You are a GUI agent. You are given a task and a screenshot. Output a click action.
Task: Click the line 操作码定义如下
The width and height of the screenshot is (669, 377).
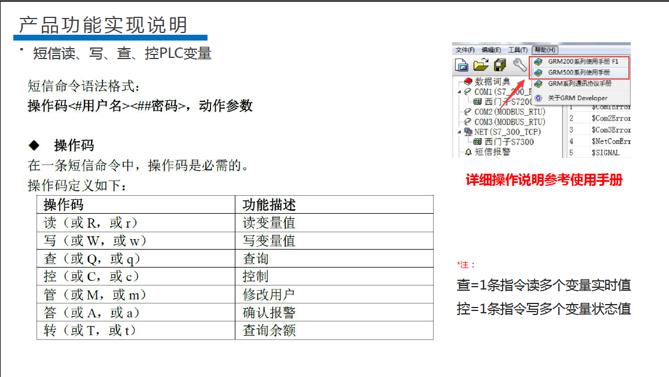pyautogui.click(x=77, y=185)
